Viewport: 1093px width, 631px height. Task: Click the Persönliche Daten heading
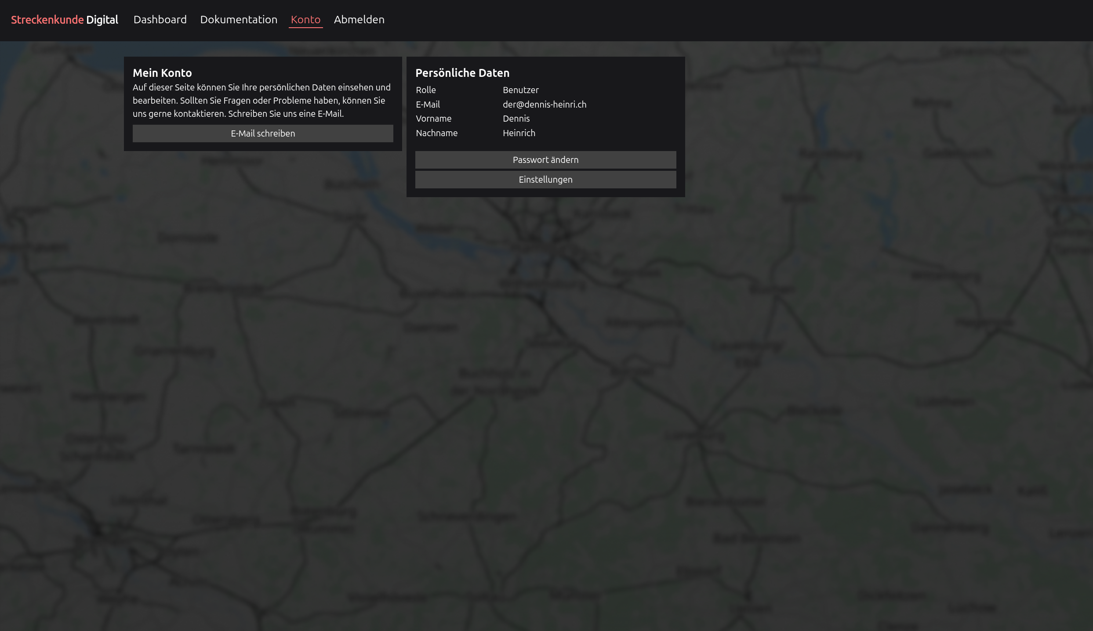click(x=462, y=73)
